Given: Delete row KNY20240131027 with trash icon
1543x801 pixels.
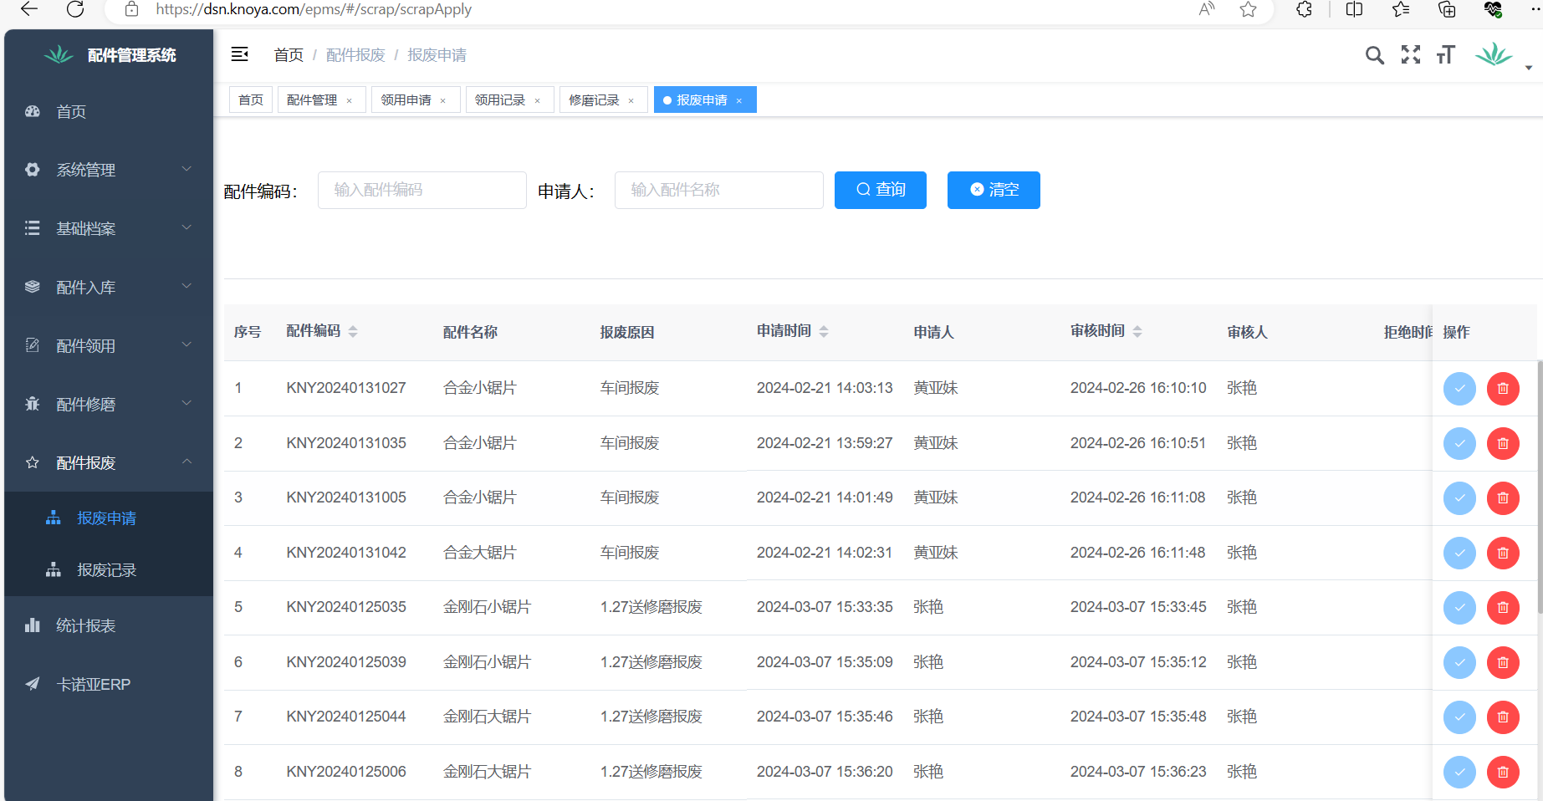Looking at the screenshot, I should 1503,388.
